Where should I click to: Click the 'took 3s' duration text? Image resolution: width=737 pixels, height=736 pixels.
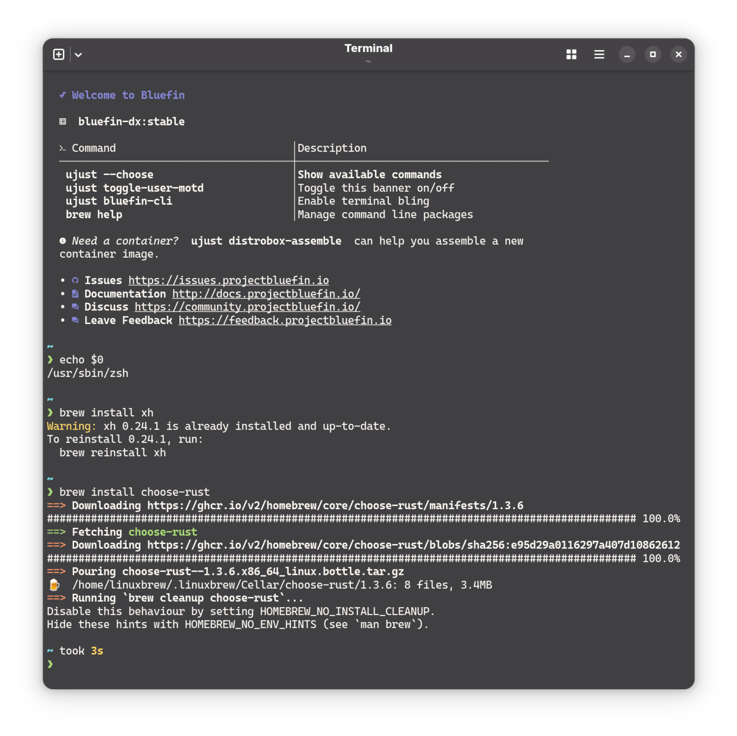(81, 651)
